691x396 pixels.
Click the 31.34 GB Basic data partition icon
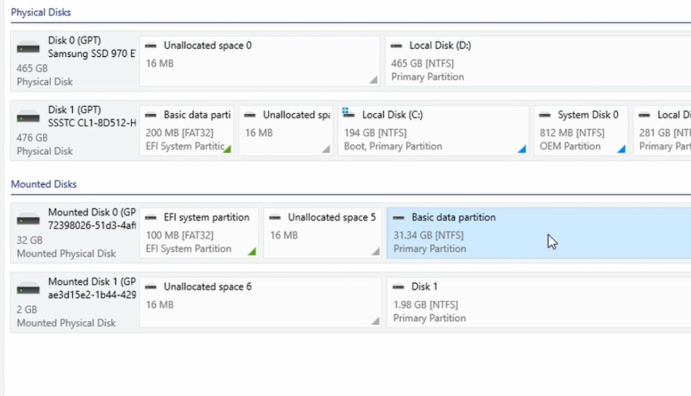pos(399,217)
